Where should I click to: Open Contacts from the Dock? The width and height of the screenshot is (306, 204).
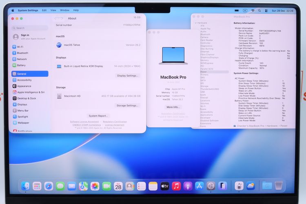click(x=130, y=186)
